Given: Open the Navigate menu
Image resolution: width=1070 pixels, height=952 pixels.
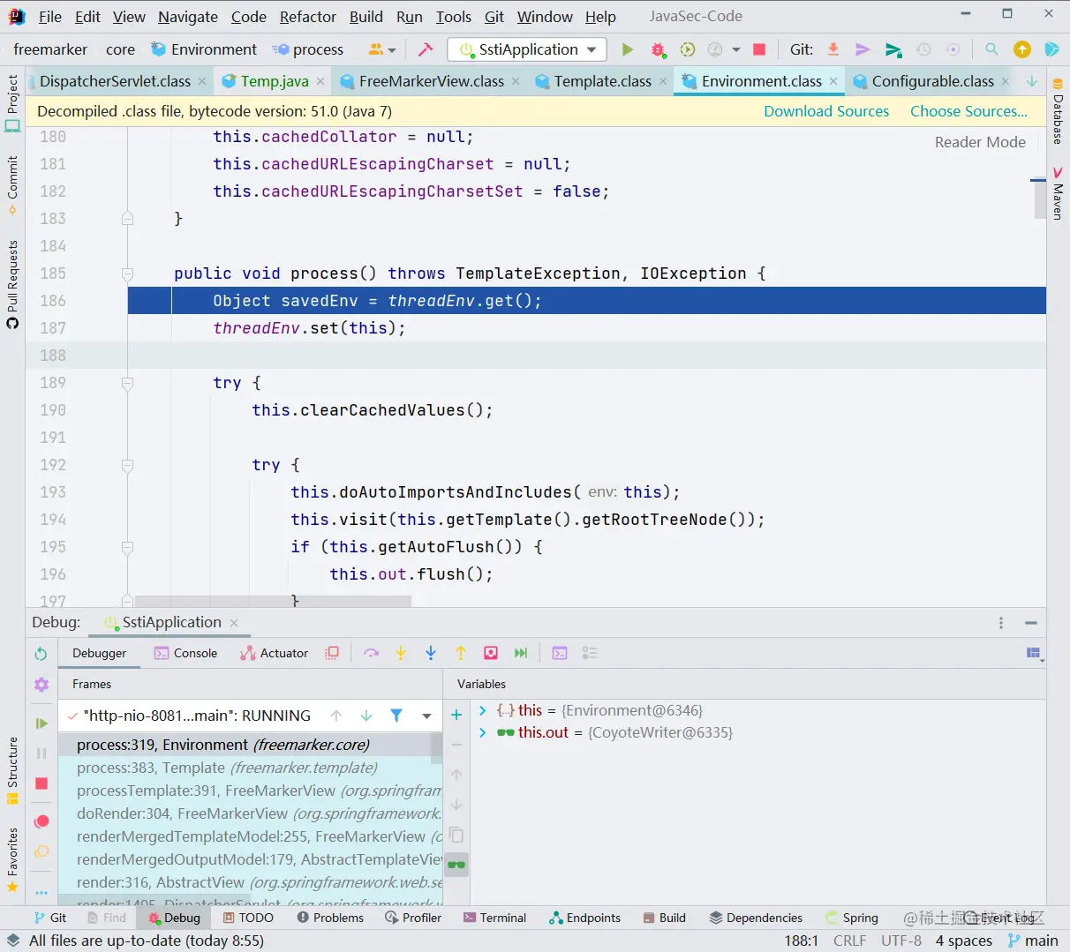Looking at the screenshot, I should pyautogui.click(x=188, y=17).
